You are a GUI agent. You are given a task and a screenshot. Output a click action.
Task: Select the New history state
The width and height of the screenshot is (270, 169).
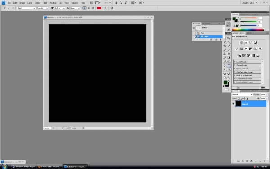207,33
